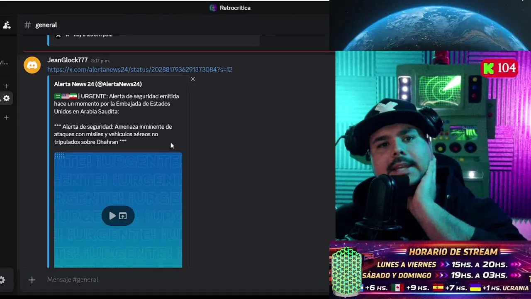Click the URGENTE video thumbnail
This screenshot has width=531, height=299.
click(118, 210)
